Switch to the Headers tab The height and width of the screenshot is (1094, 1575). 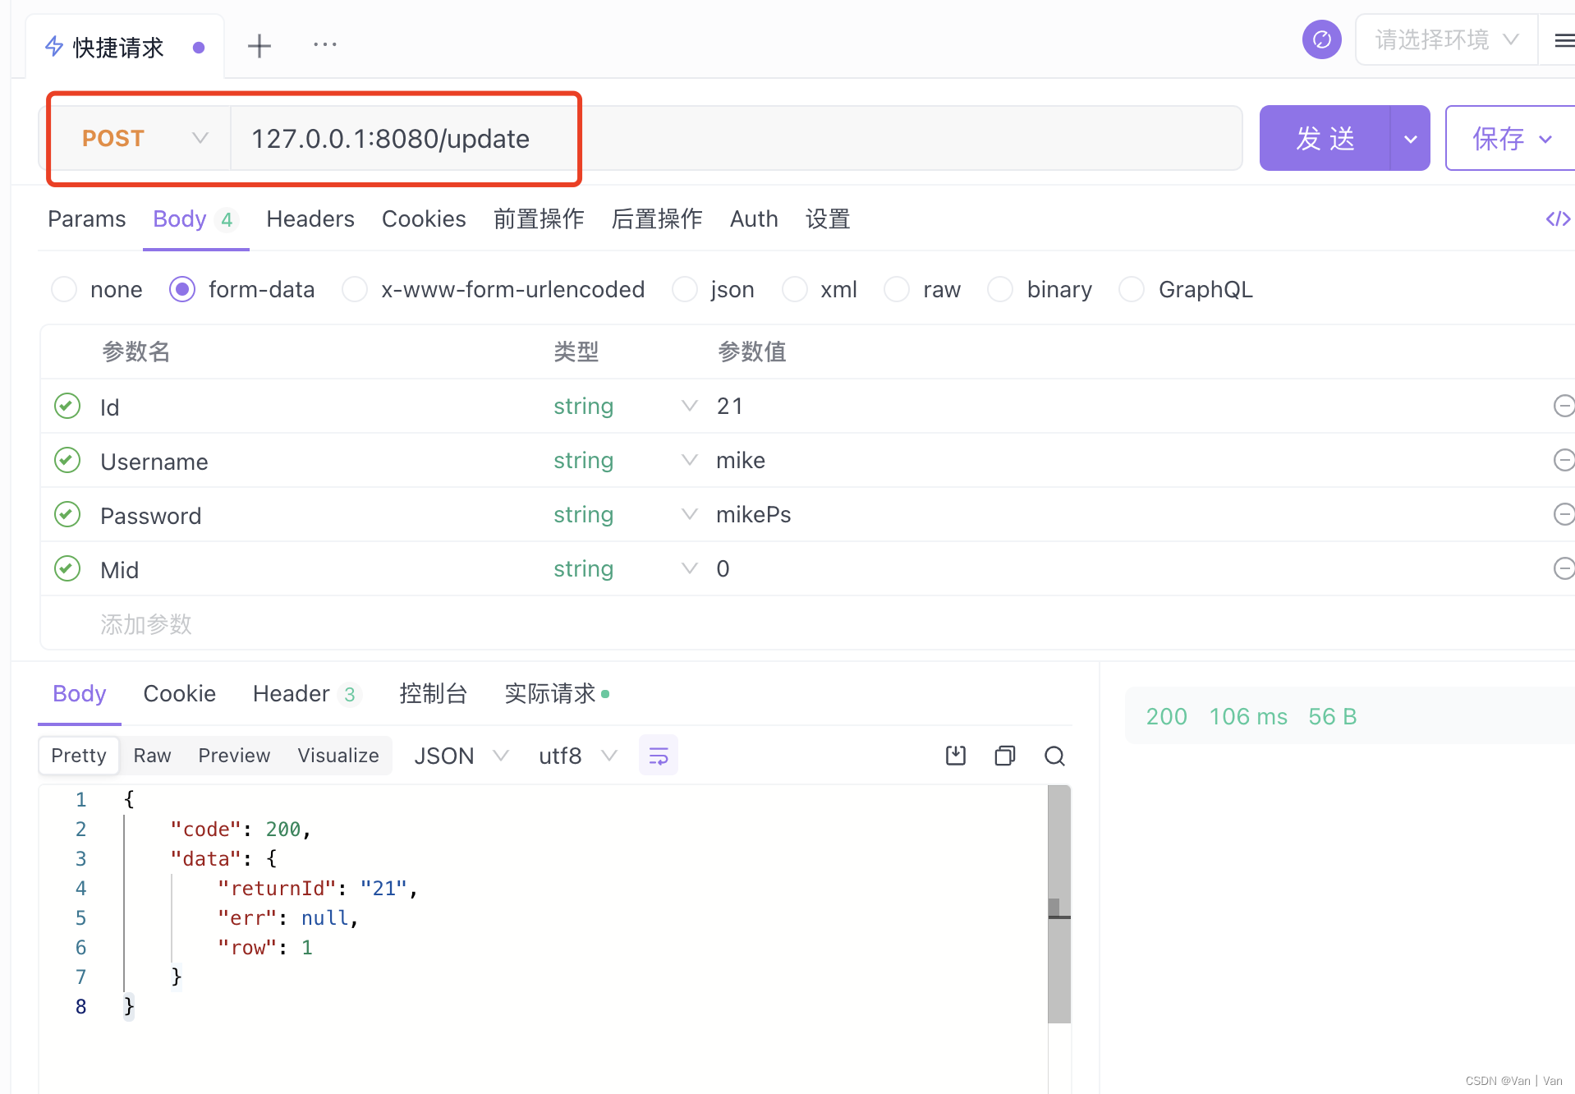(310, 218)
